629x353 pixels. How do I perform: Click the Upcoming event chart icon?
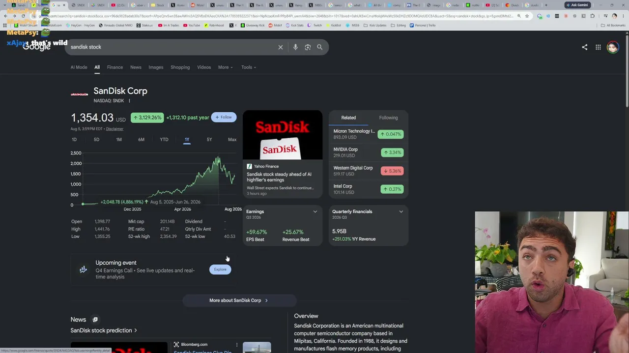(x=83, y=269)
